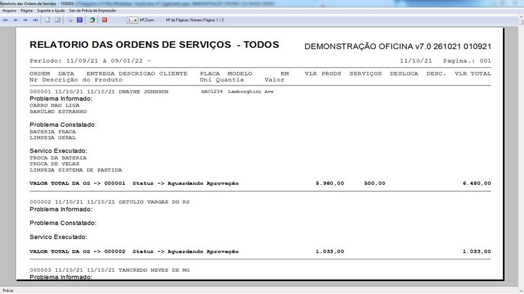Click the 'DESLOCA' column header

(404, 74)
